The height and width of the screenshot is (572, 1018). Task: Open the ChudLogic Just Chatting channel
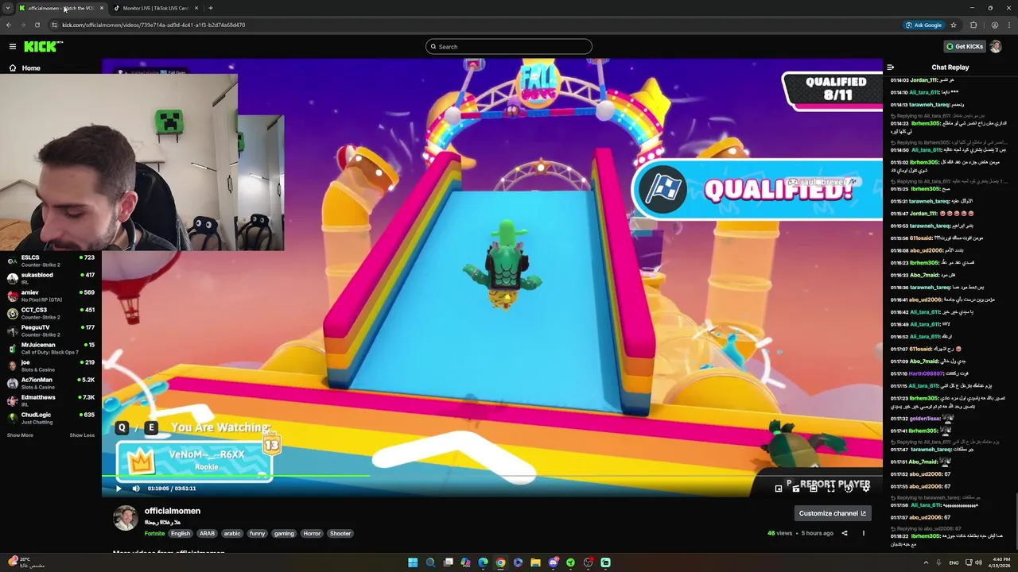pos(51,418)
